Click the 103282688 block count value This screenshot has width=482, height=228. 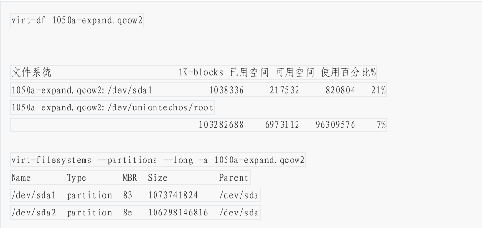[221, 125]
